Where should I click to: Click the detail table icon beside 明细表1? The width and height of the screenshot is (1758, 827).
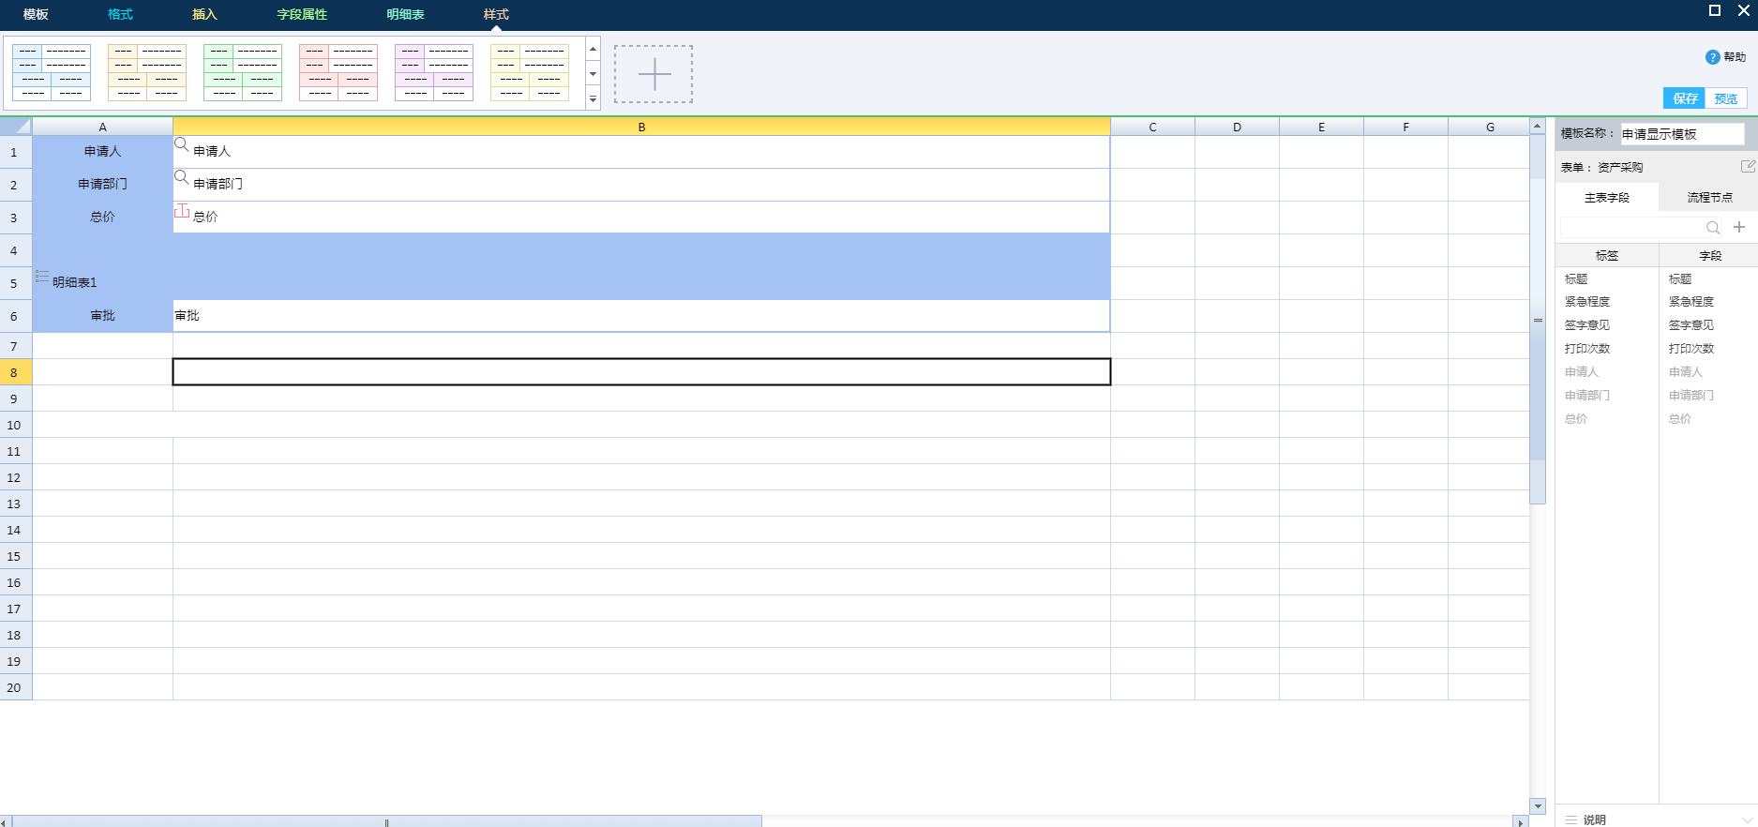click(42, 277)
